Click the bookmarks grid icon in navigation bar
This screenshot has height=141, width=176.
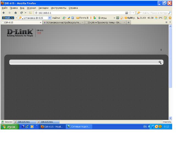pyautogui.click(x=30, y=13)
